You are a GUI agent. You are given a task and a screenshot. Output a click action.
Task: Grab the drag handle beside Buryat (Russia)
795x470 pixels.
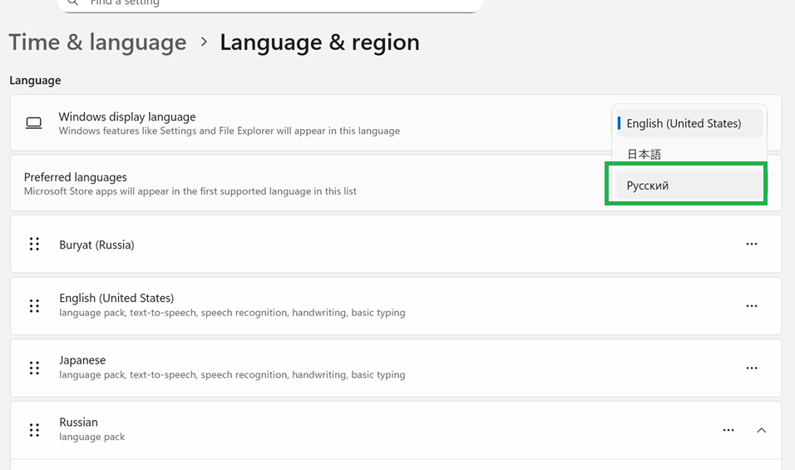(34, 244)
